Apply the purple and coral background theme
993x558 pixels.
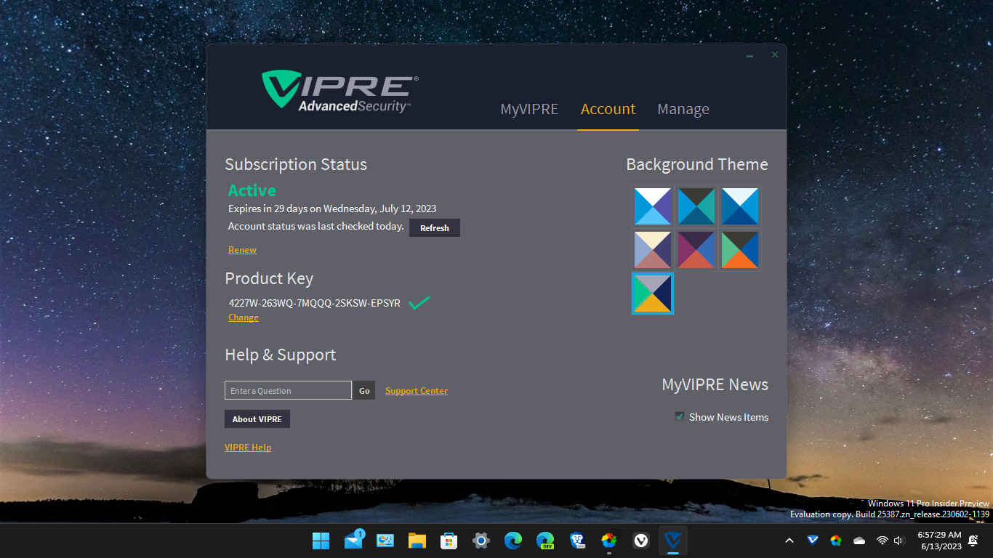coord(696,250)
